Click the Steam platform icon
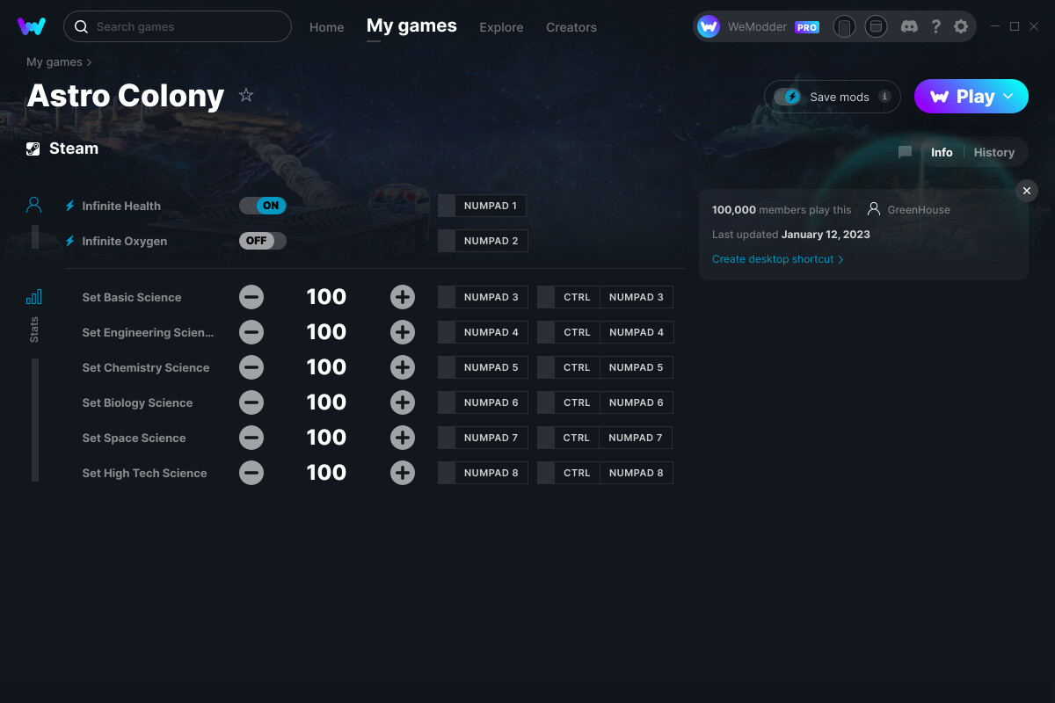 33,148
